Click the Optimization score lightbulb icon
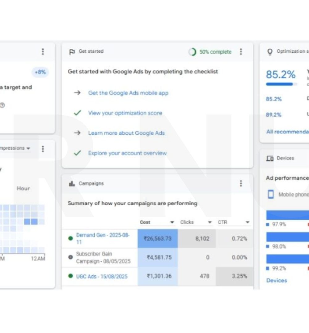This screenshot has height=333, width=309. [x=270, y=51]
